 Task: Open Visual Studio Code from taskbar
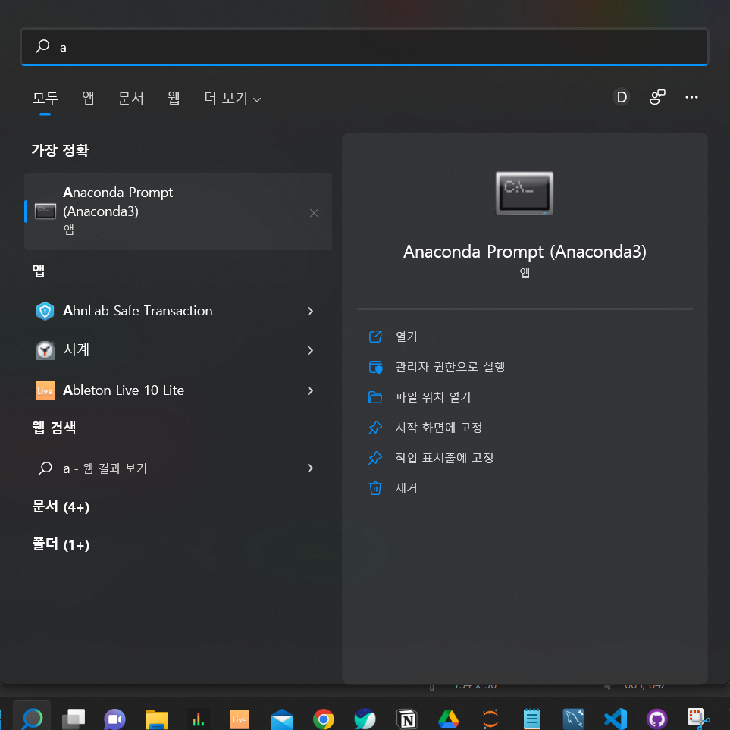point(615,719)
